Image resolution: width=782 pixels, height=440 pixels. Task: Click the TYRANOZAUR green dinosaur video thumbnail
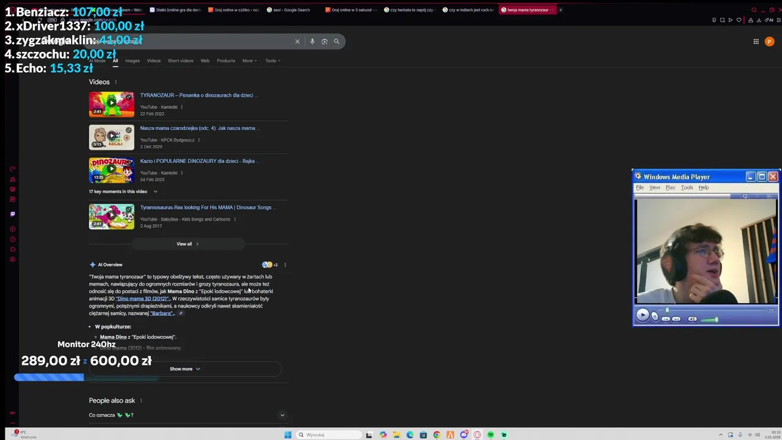tap(111, 105)
